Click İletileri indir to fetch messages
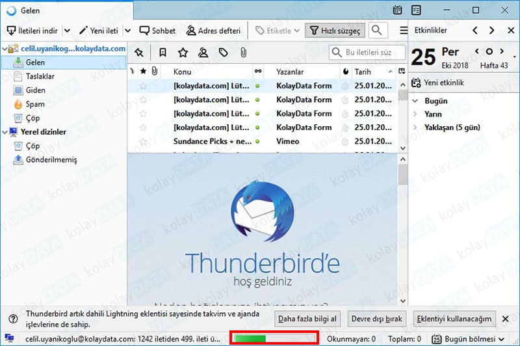The width and height of the screenshot is (520, 346). coord(32,31)
